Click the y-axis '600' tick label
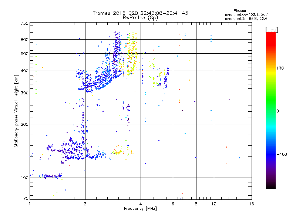Image resolution: width=296 pixels, height=222 pixels. tap(24, 40)
